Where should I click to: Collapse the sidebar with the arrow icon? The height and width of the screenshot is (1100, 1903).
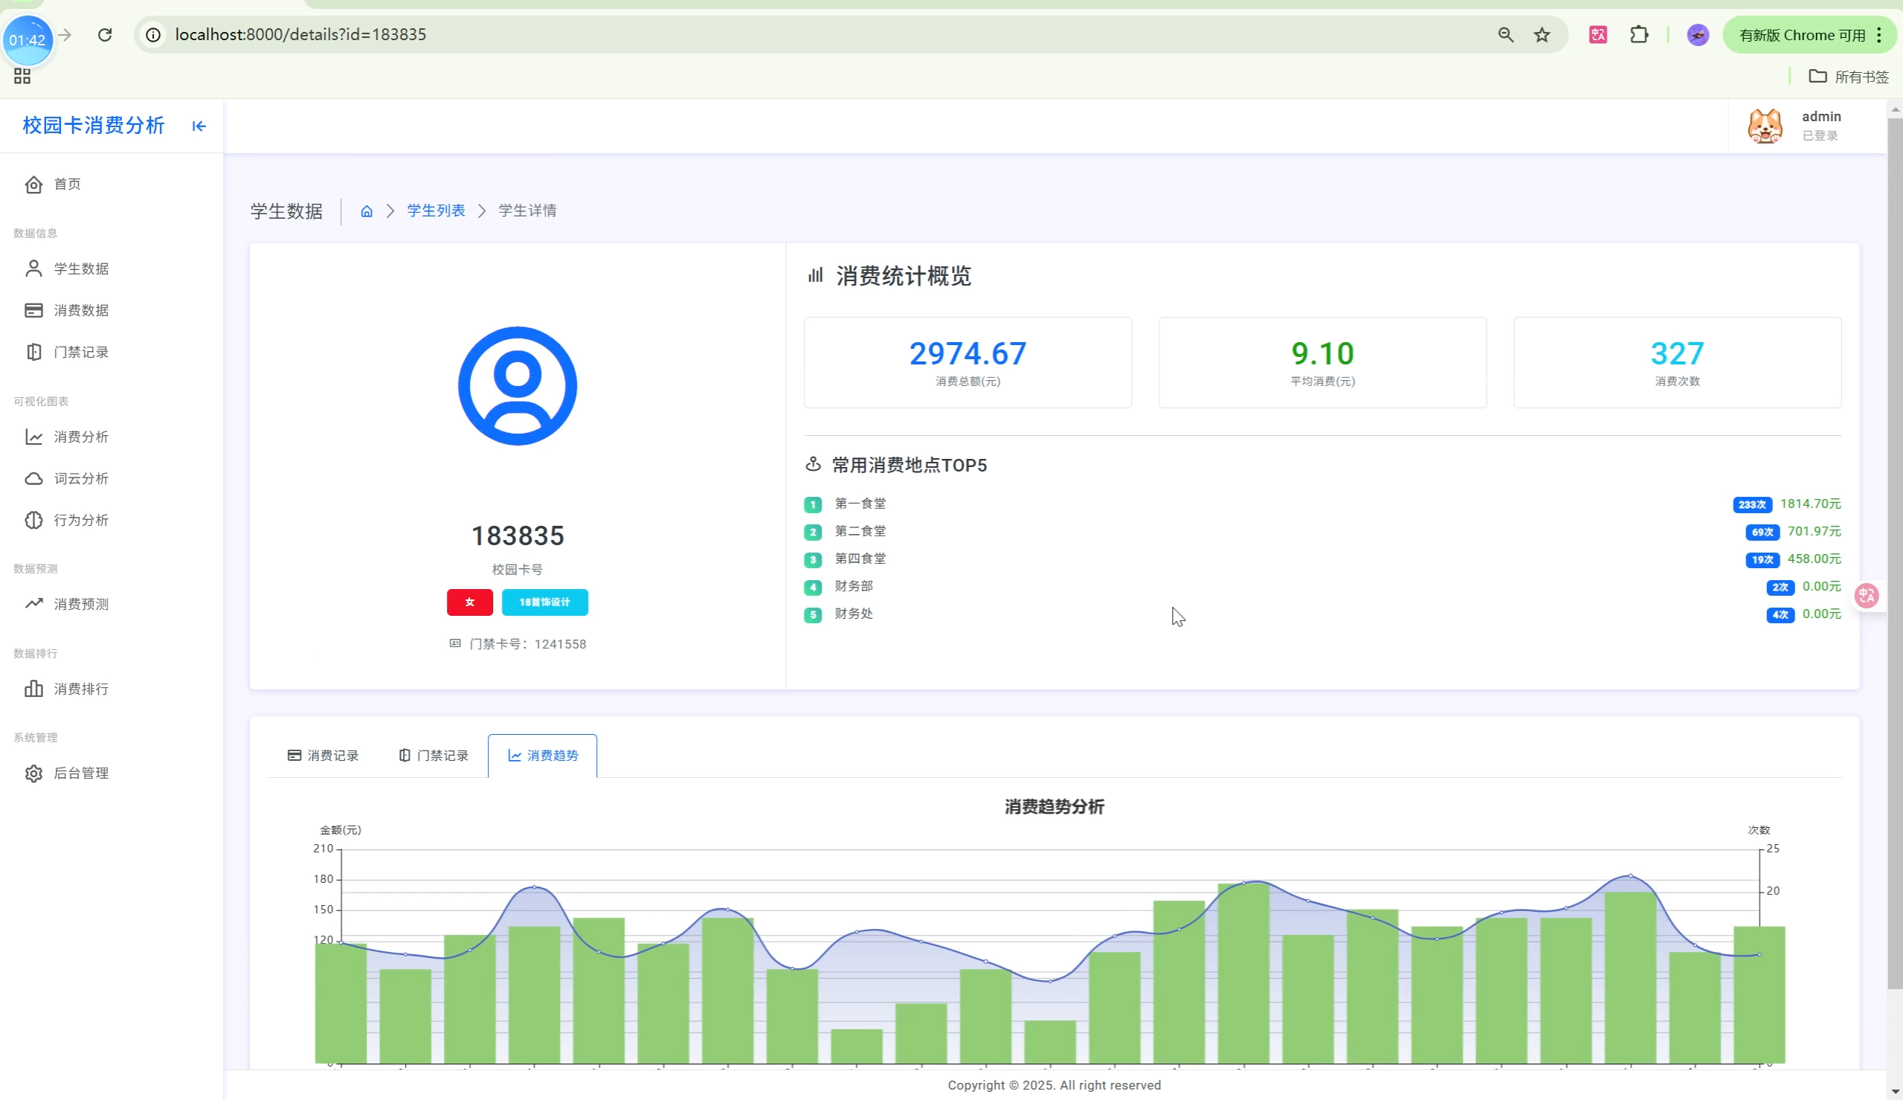tap(199, 126)
